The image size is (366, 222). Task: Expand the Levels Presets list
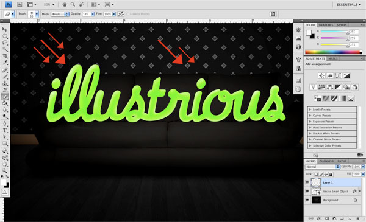[332, 109]
